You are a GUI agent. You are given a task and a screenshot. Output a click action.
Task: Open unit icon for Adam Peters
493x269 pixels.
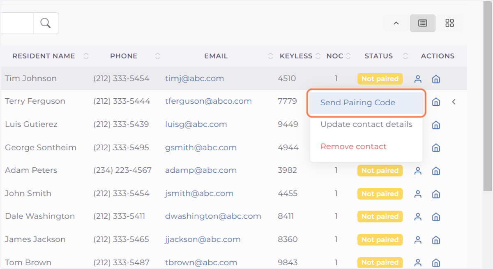click(x=436, y=171)
